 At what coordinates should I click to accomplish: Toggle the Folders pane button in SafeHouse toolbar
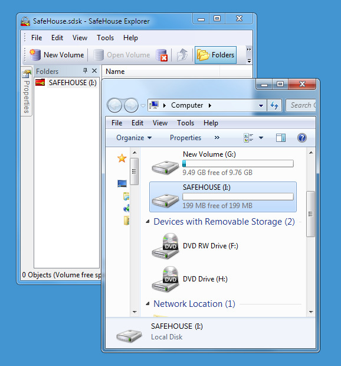click(216, 55)
